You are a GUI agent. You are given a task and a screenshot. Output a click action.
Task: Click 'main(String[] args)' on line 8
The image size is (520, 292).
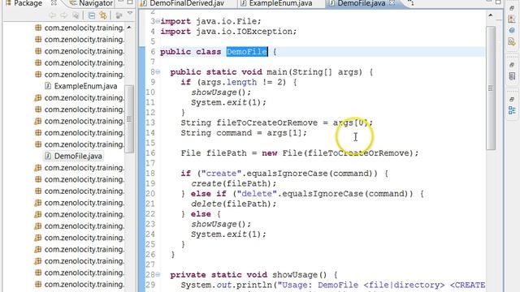314,72
